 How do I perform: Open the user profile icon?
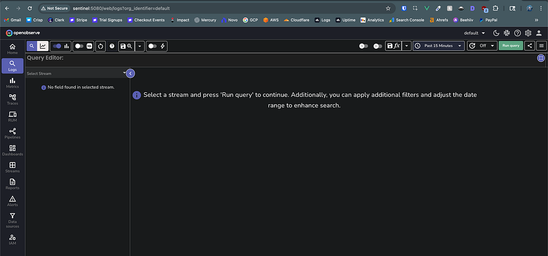pos(539,33)
